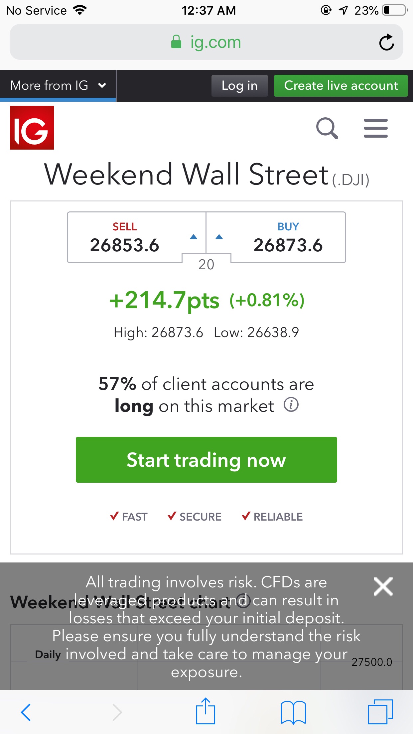
Task: Expand More from IG dropdown
Action: tap(58, 85)
